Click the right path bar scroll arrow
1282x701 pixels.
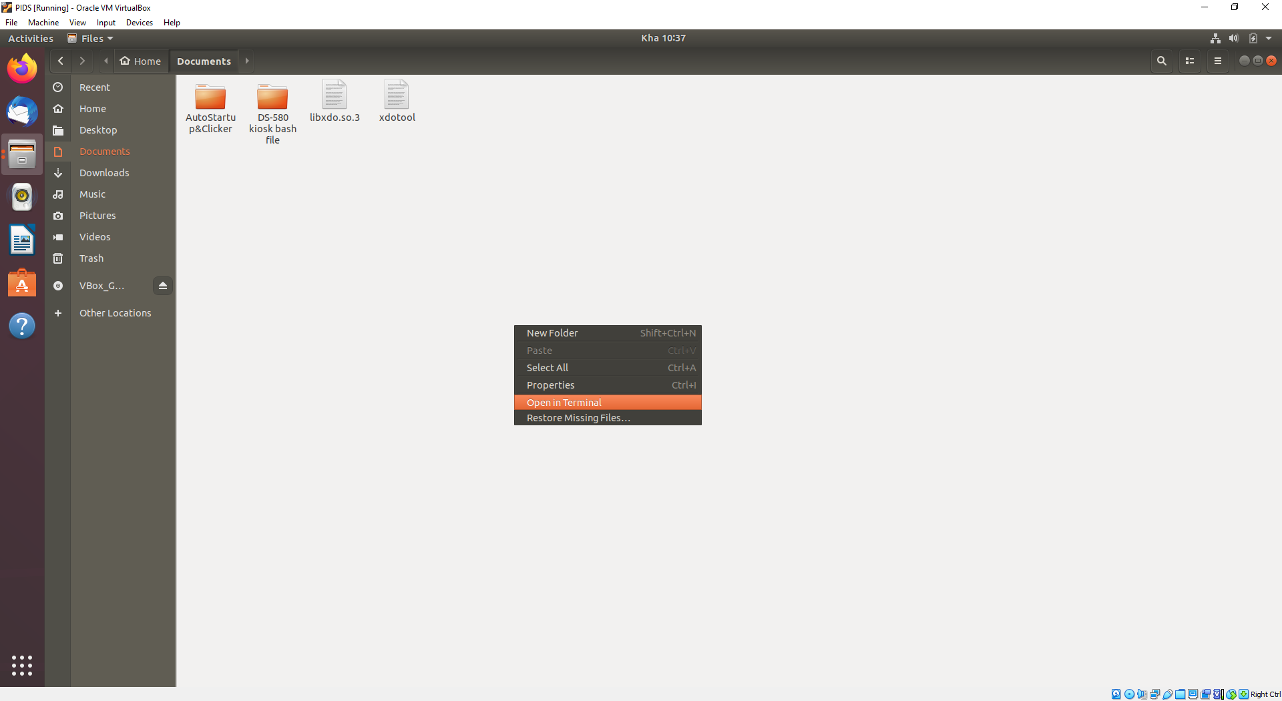(247, 61)
